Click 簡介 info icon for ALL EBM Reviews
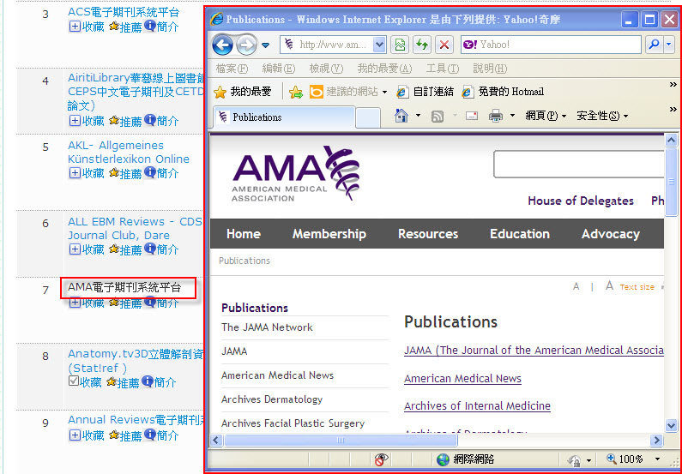682x474 pixels. click(149, 248)
